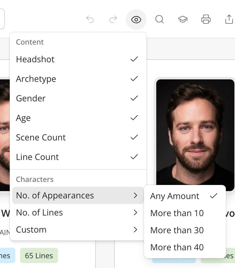
Task: Click the printer icon
Action: [206, 19]
